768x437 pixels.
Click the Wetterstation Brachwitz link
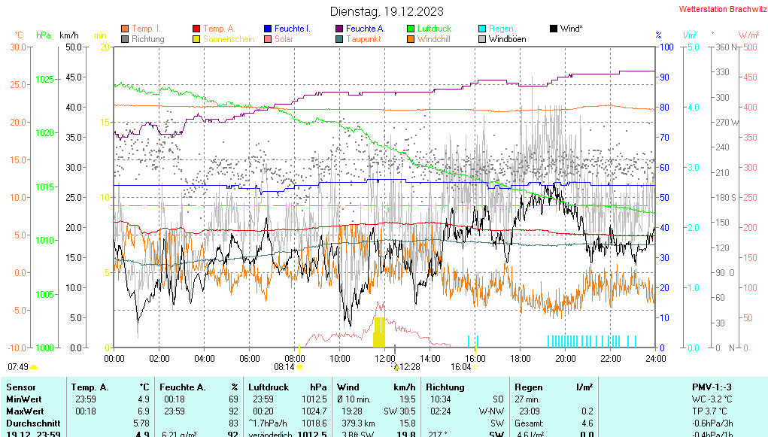coord(718,10)
